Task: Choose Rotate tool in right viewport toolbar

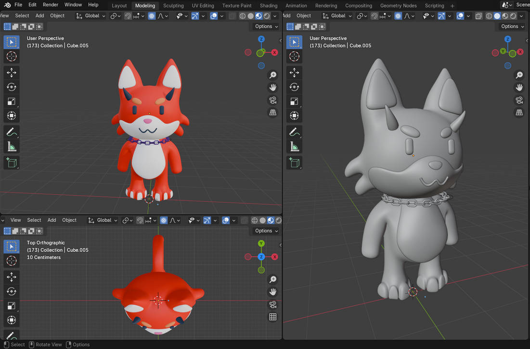Action: [294, 87]
